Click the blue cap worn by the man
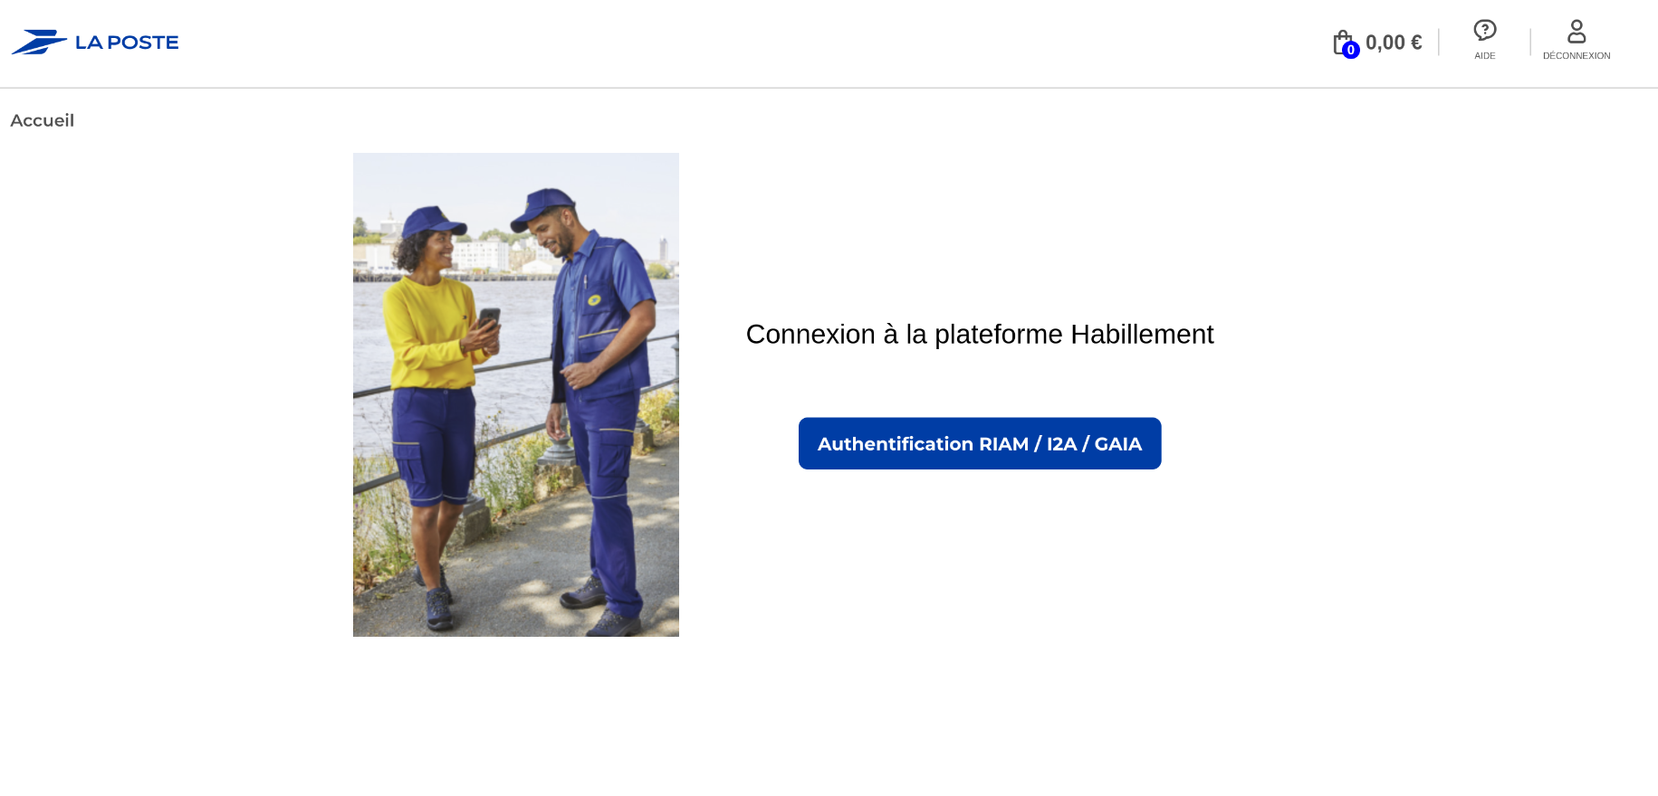 click(541, 206)
